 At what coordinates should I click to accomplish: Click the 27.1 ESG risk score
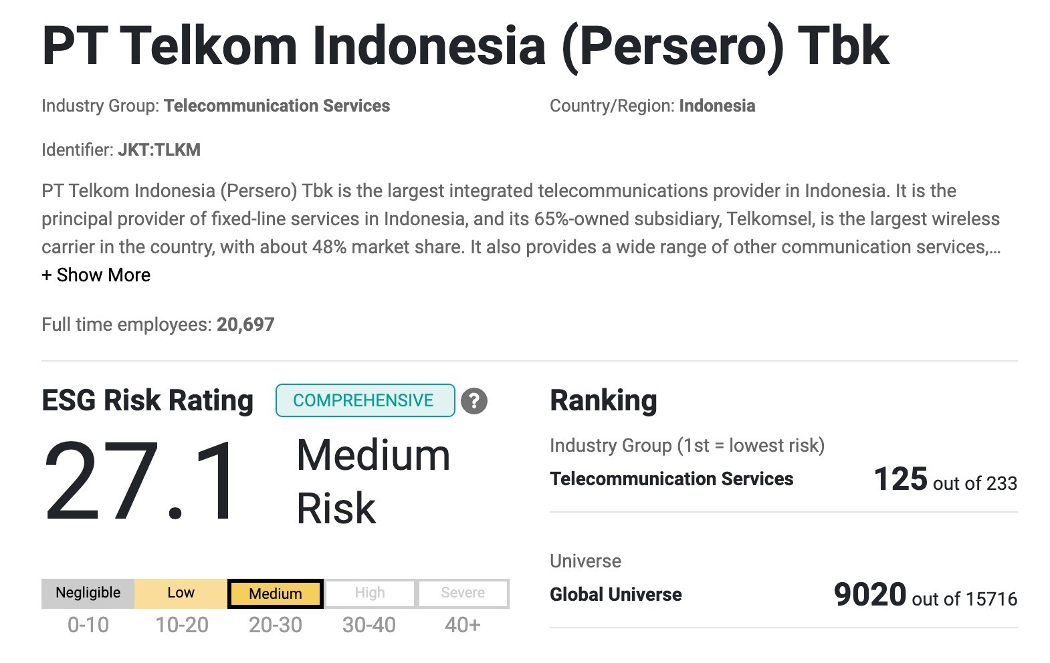click(x=141, y=481)
